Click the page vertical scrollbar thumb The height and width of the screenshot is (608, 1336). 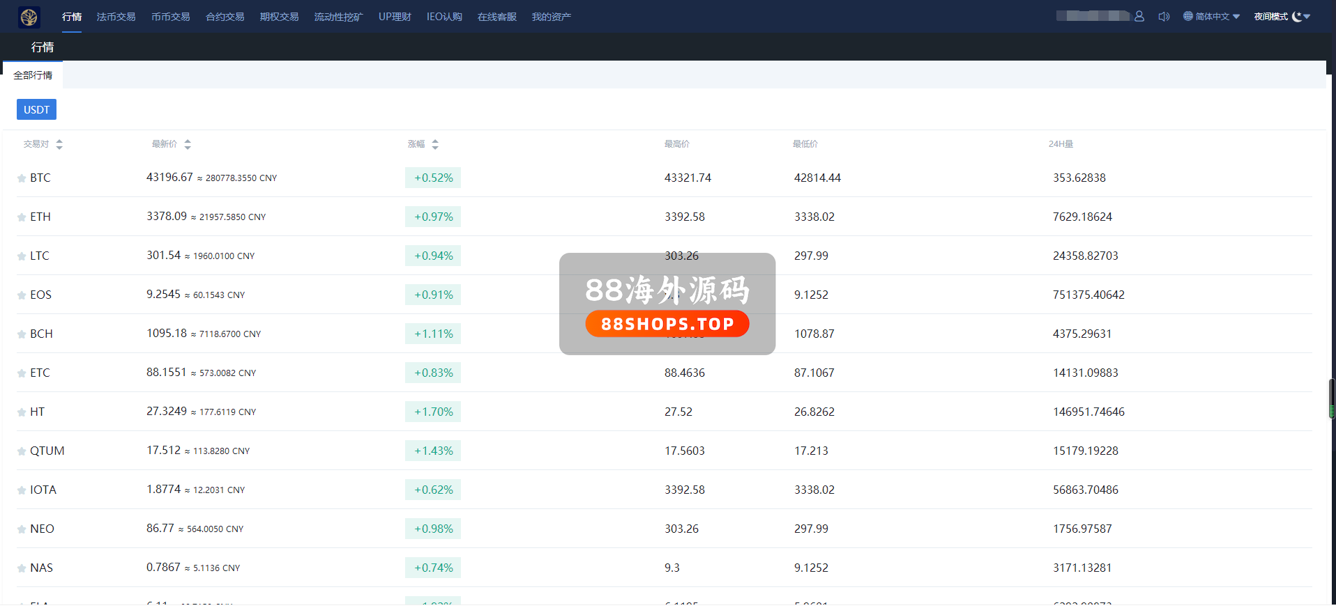pos(1332,398)
